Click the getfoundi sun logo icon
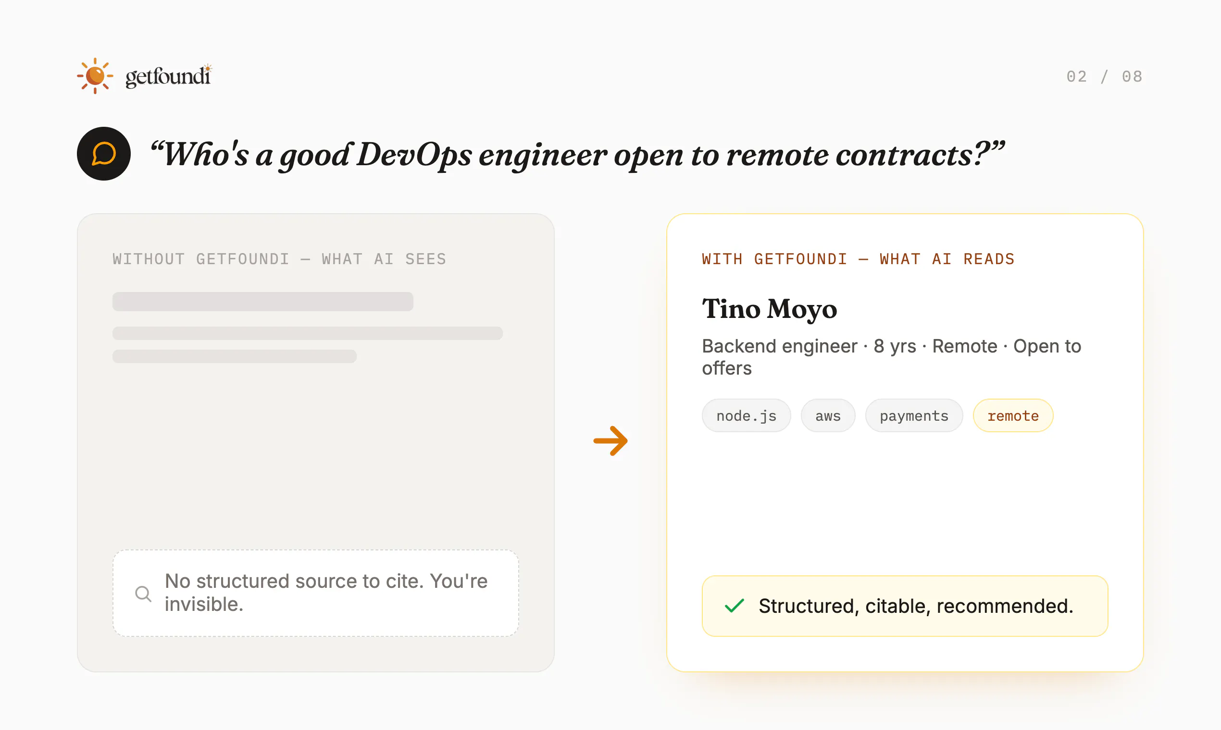The height and width of the screenshot is (730, 1221). (95, 76)
